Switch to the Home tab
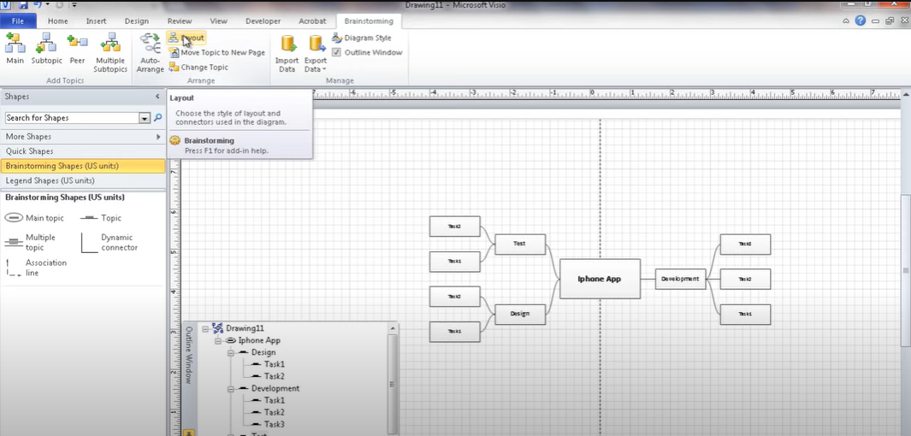The width and height of the screenshot is (911, 436). click(x=58, y=21)
